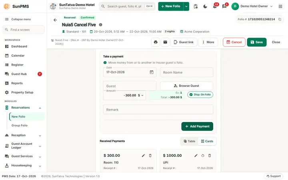Image resolution: width=288 pixels, height=180 pixels.
Task: Copy the folio number icon
Action: coord(280,19)
